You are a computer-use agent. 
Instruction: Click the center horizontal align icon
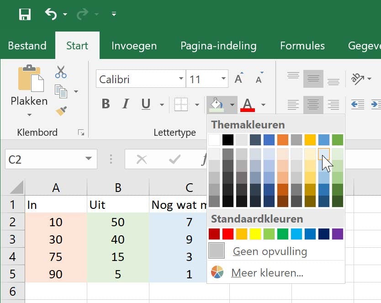click(313, 105)
